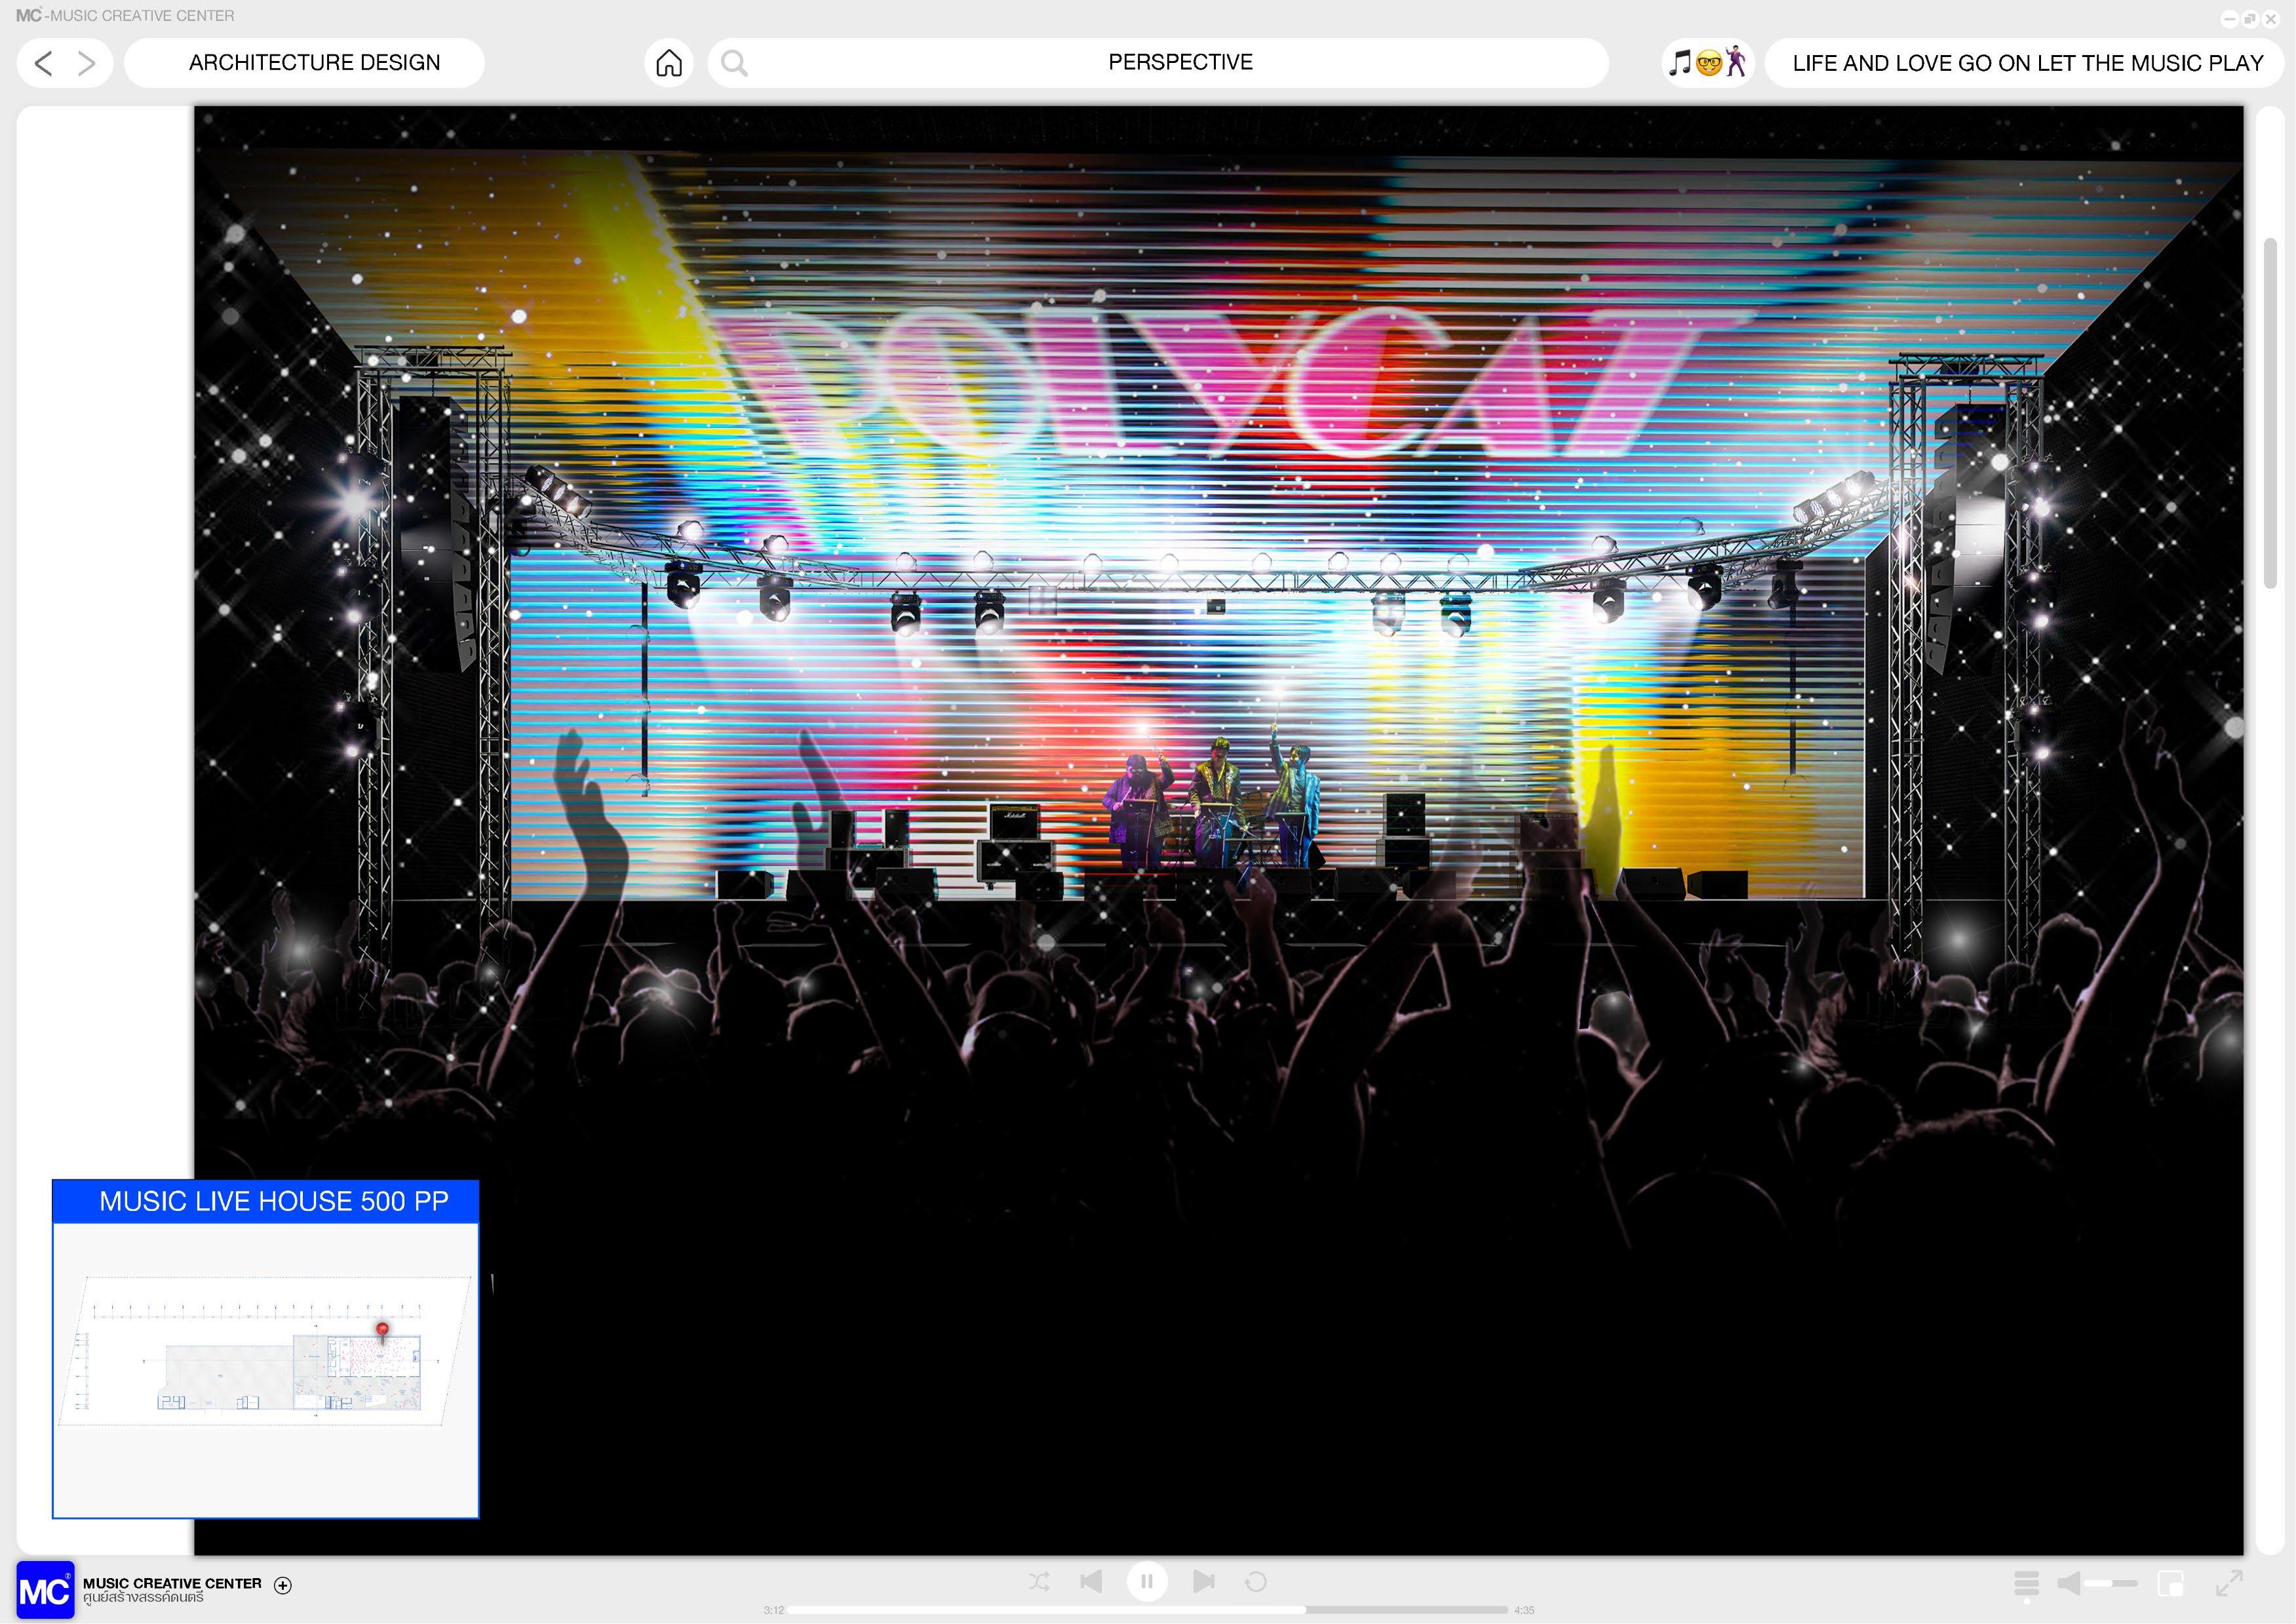Toggle repeat playback

(1256, 1581)
